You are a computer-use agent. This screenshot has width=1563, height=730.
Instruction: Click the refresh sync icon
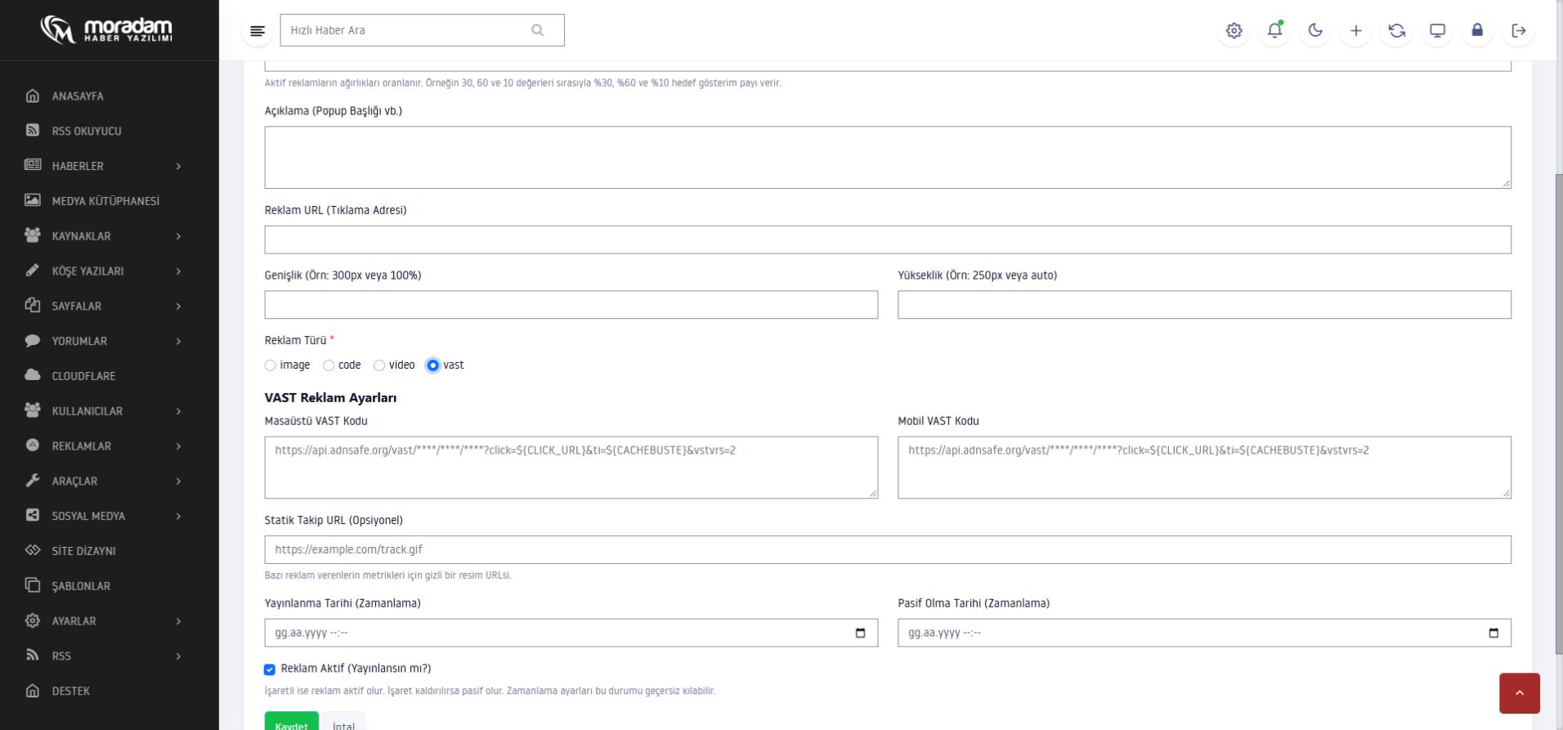(1397, 31)
